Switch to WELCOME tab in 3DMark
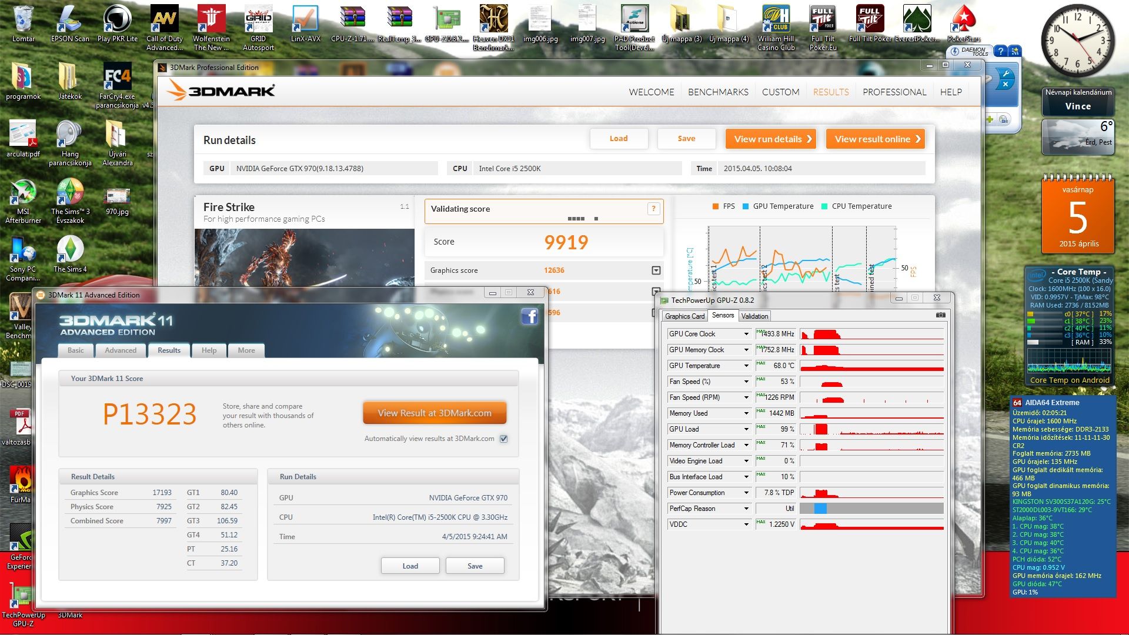 651,92
